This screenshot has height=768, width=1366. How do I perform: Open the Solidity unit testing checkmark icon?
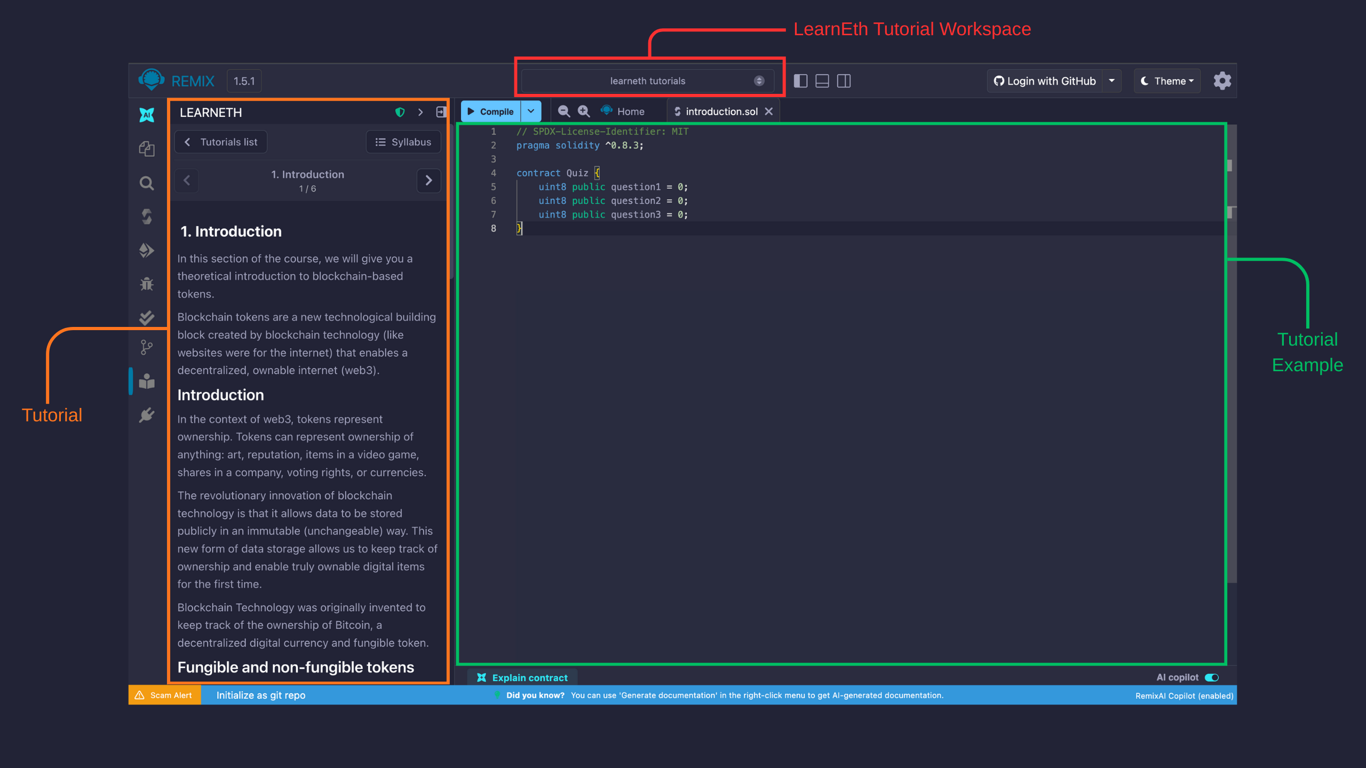tap(147, 318)
